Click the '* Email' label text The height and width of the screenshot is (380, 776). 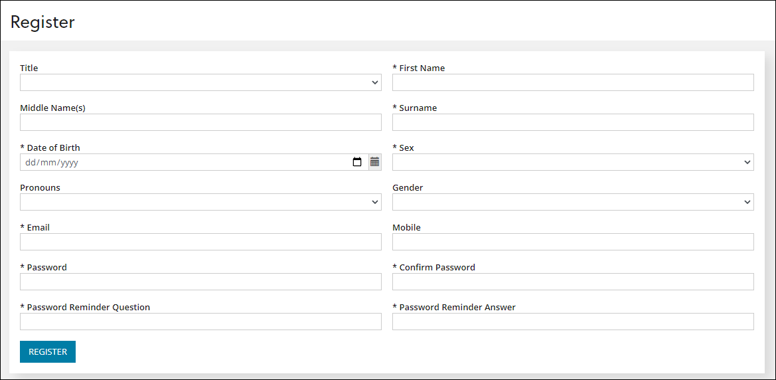(x=35, y=227)
